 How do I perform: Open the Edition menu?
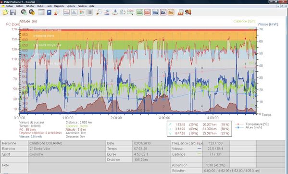[19, 6]
